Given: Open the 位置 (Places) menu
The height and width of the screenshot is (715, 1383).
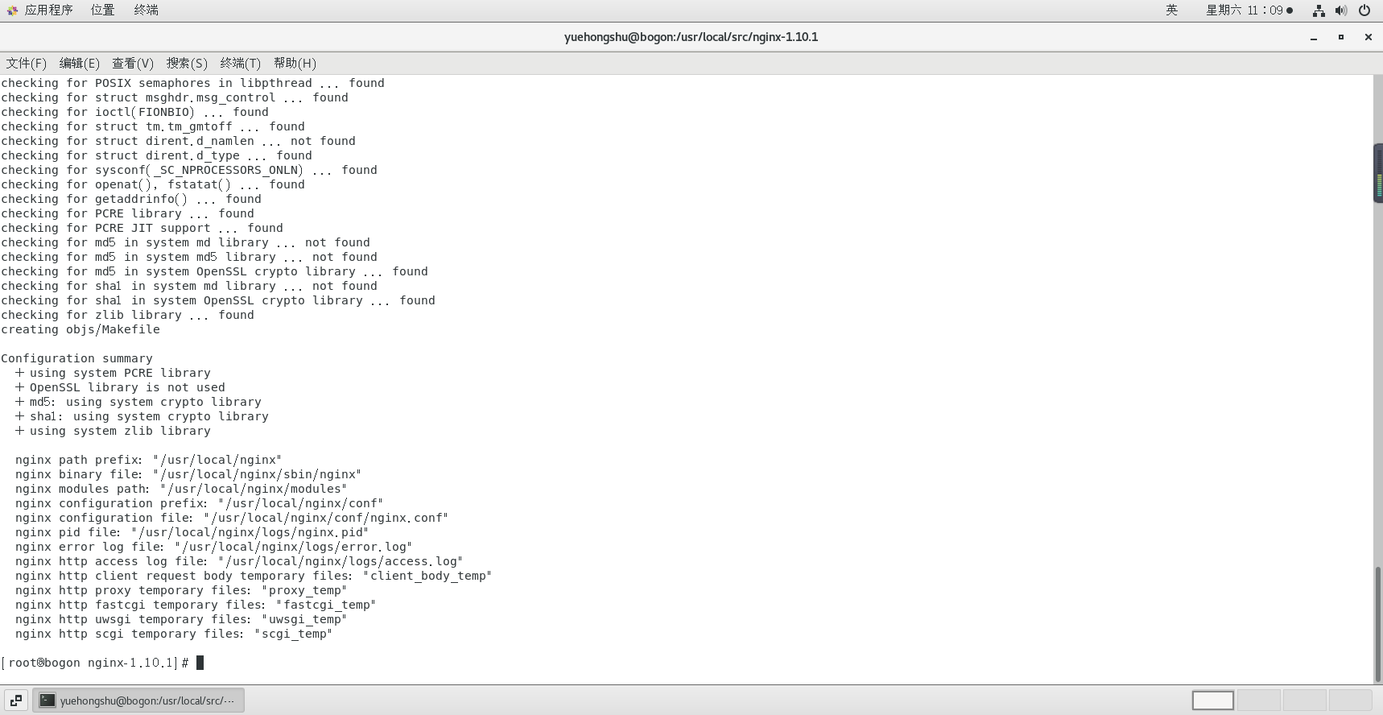Looking at the screenshot, I should (x=102, y=10).
